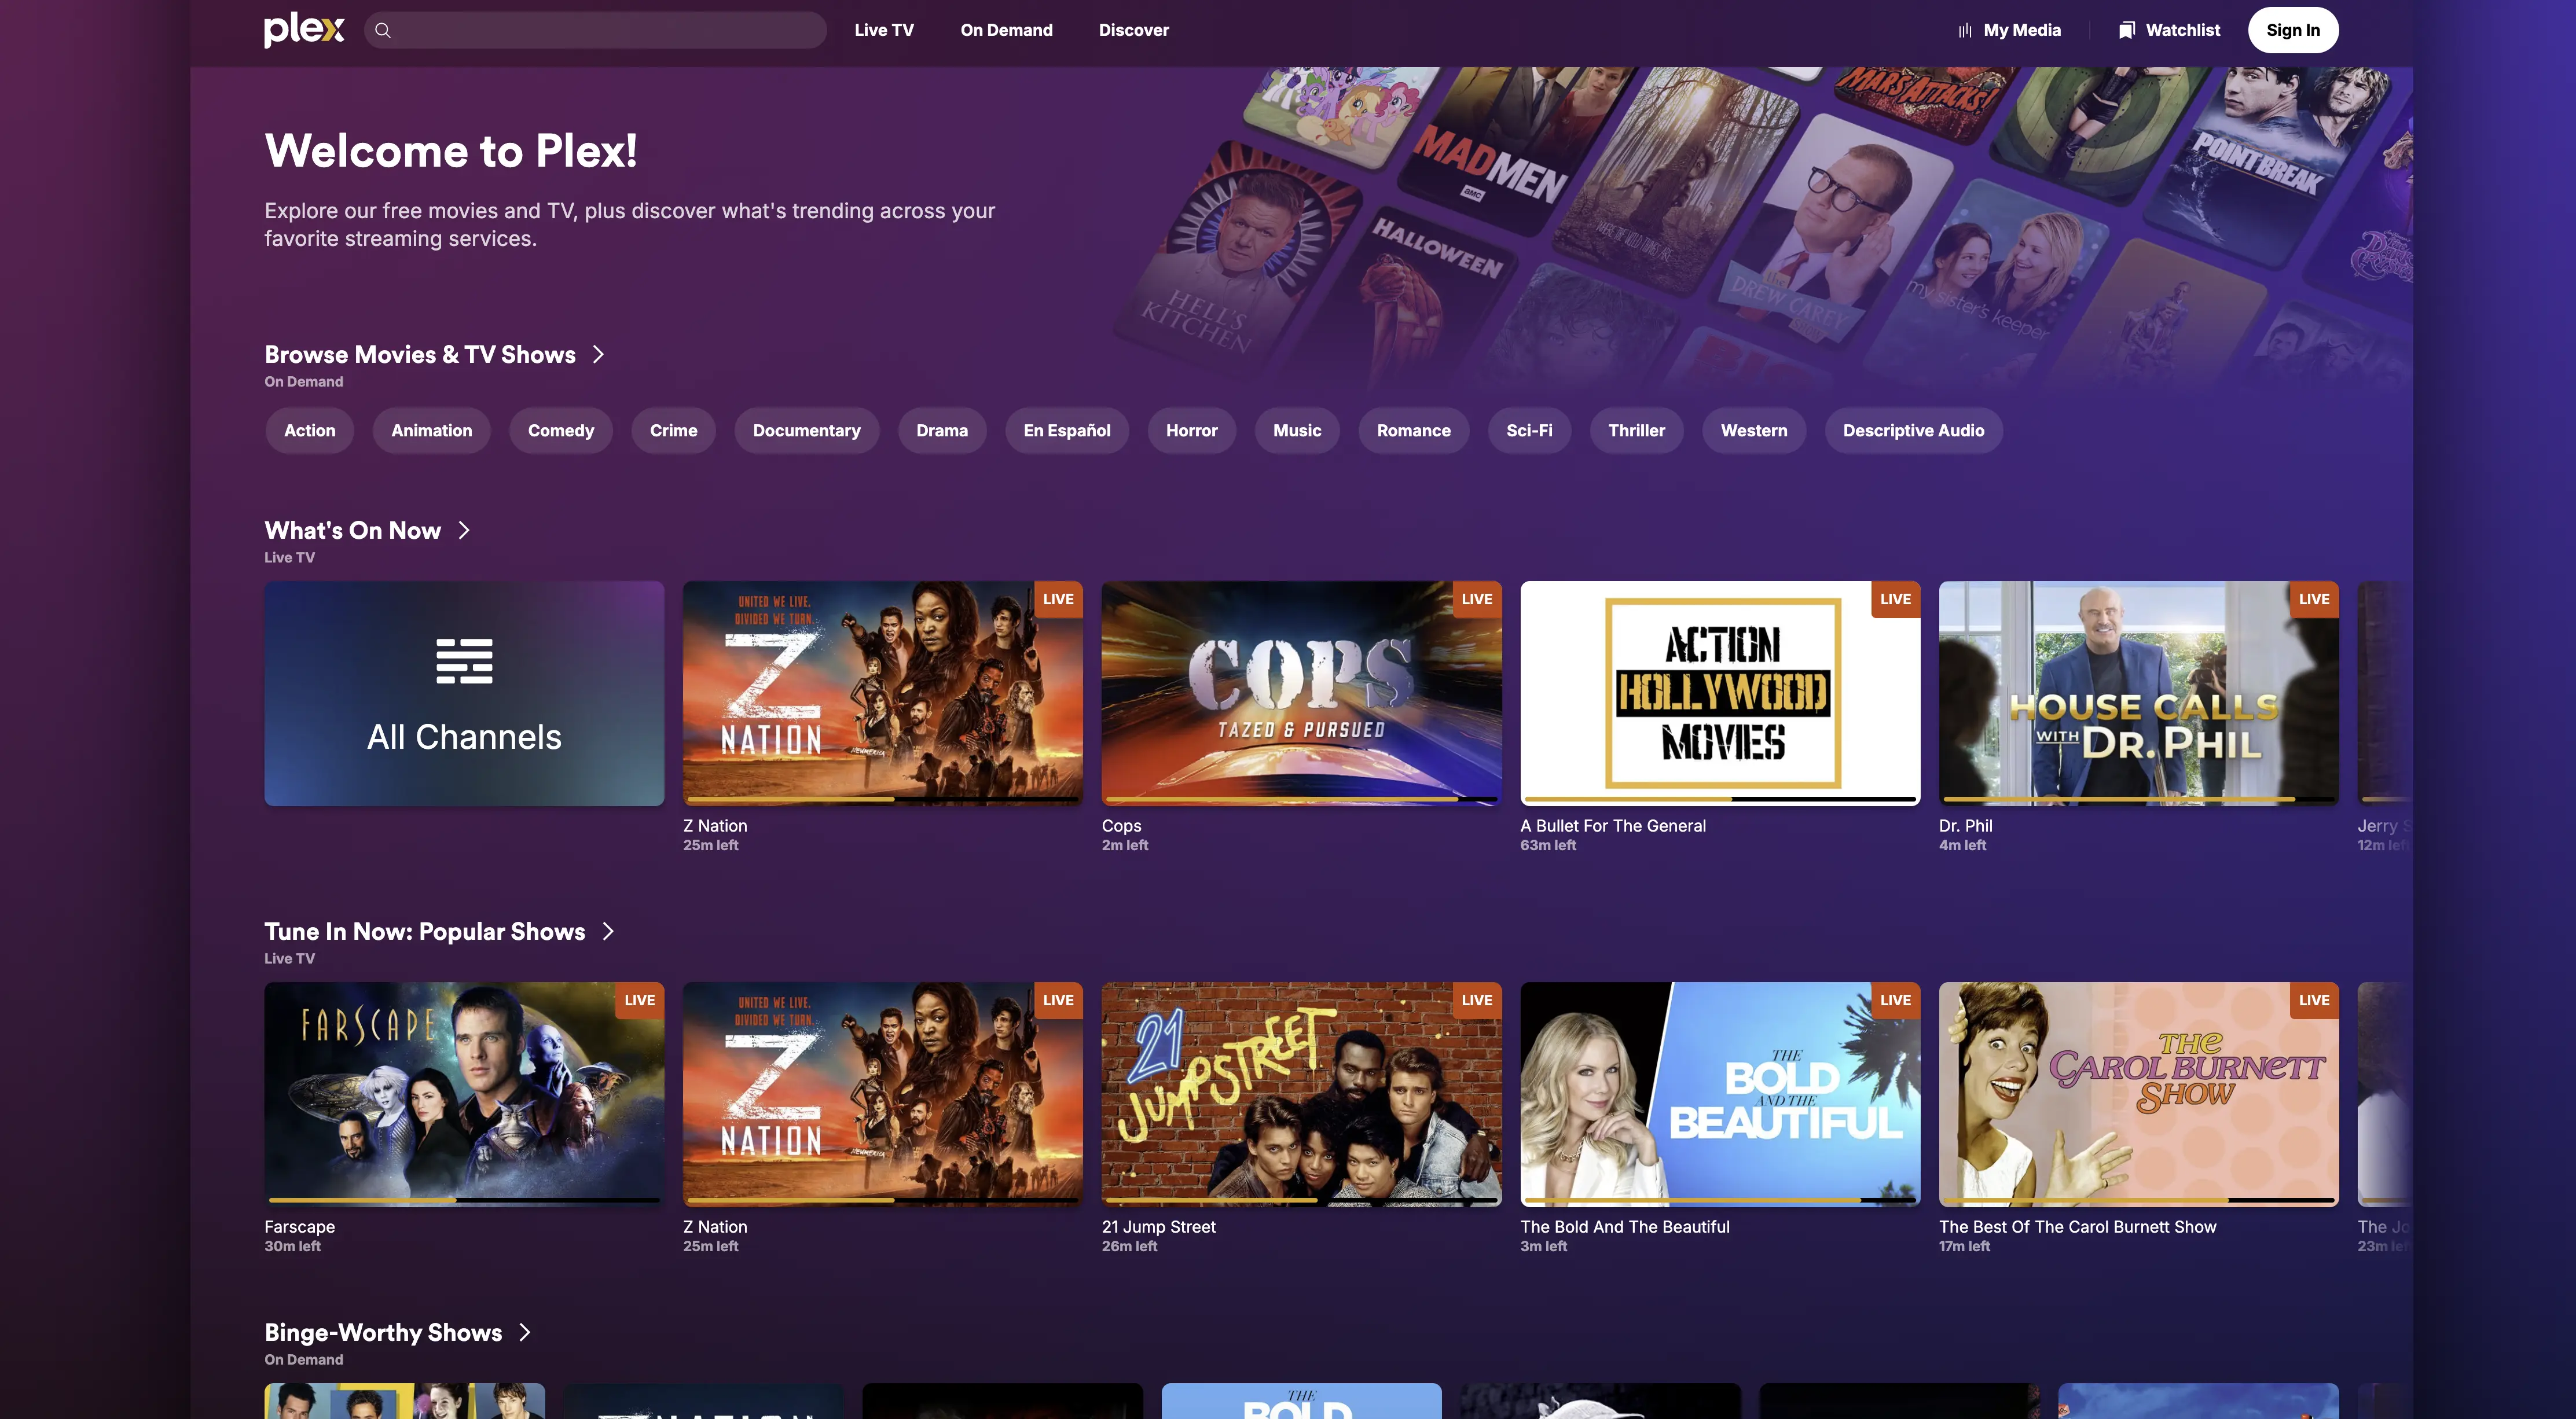
Task: Click the search input field
Action: [595, 30]
